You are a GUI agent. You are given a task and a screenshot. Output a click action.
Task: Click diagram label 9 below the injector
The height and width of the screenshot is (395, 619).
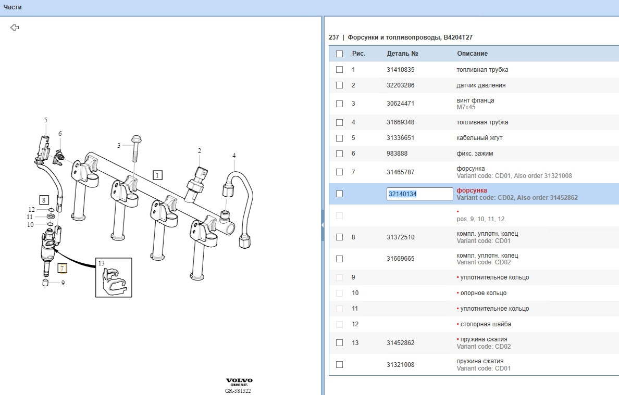click(x=63, y=283)
